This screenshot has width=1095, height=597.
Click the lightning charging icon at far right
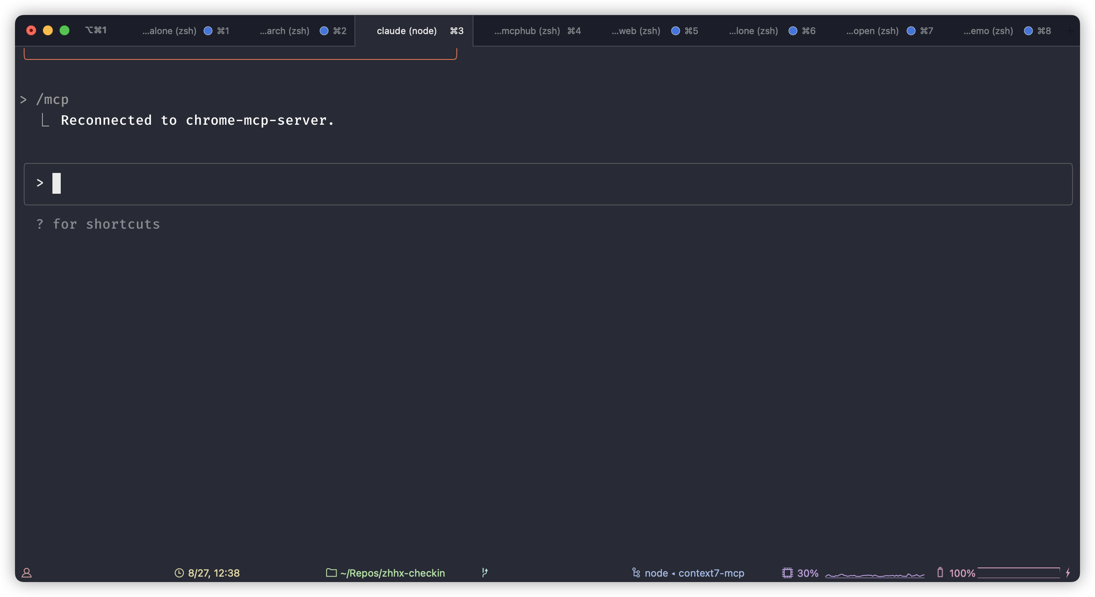point(1069,573)
